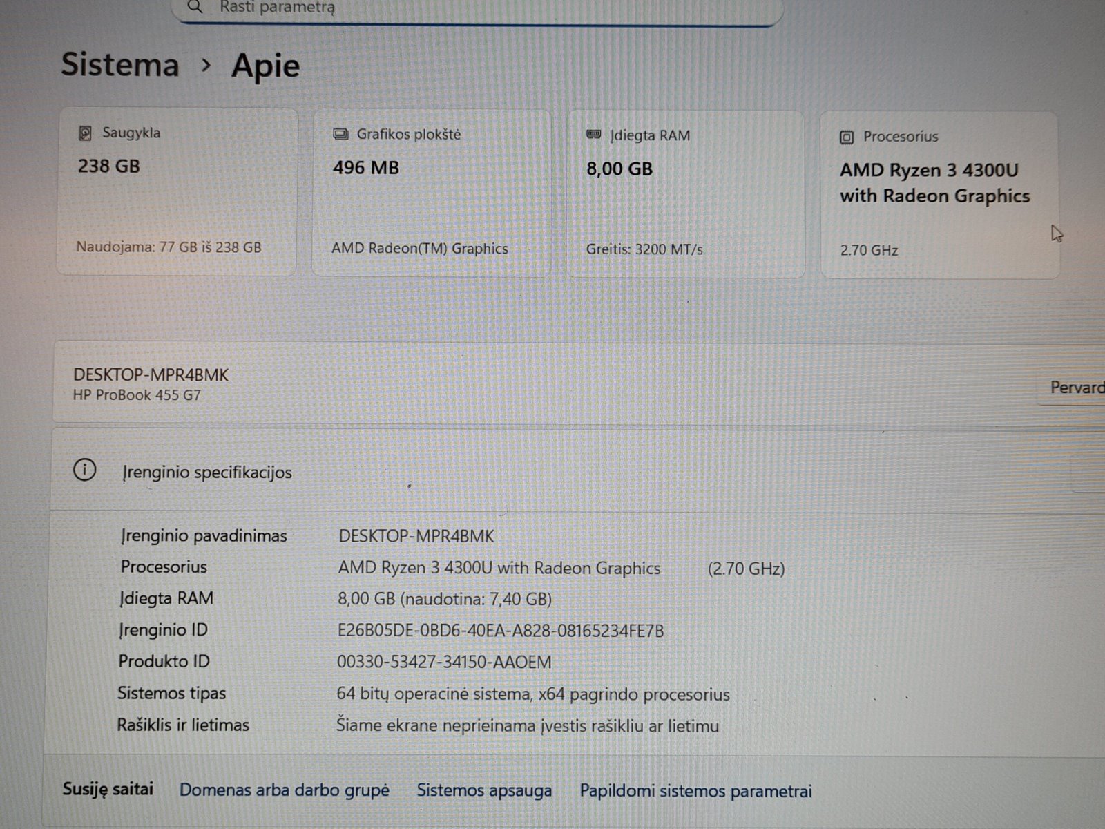
Task: Open the Saugykla 238 GB card
Action: 177,191
